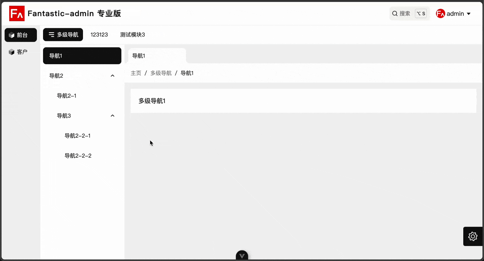Select 导航2-2-2 in the sidebar

[78, 156]
